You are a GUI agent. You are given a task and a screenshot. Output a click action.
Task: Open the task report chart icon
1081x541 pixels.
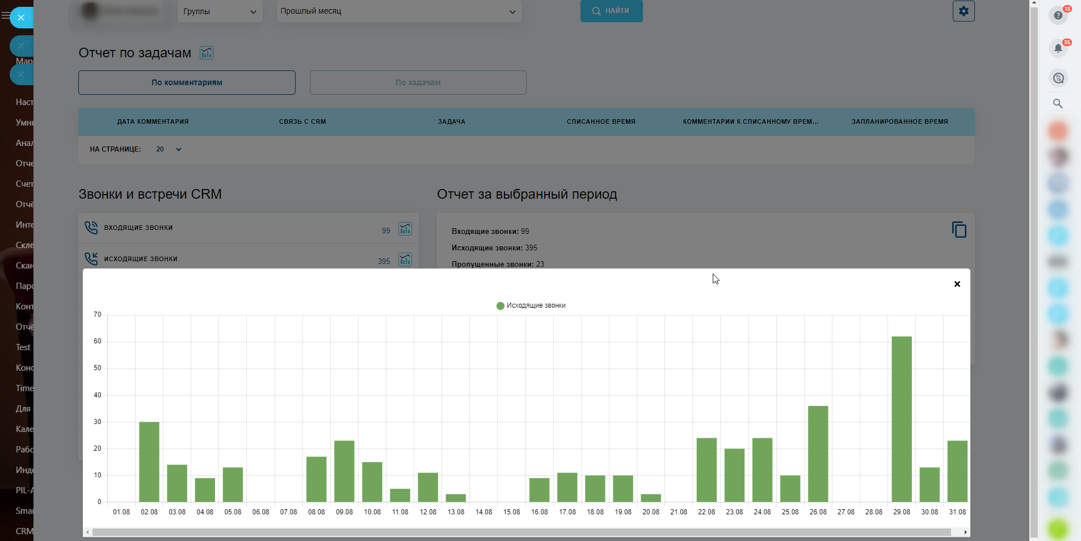point(207,53)
